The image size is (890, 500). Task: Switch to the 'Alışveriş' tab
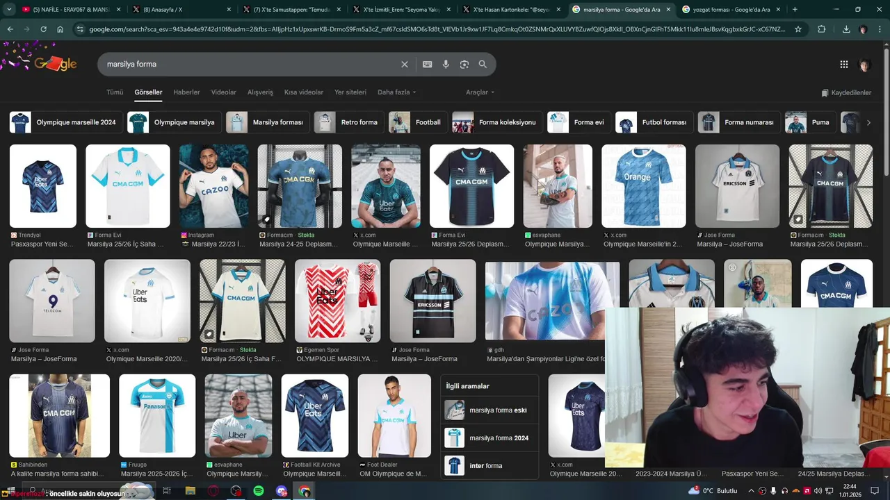click(260, 92)
